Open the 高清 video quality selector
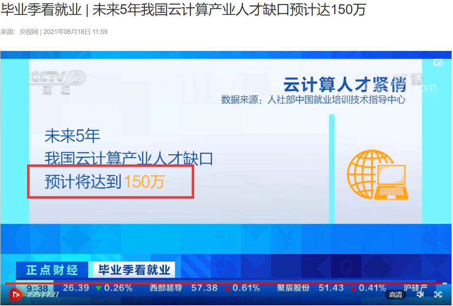This screenshot has height=306, width=453. 396,295
